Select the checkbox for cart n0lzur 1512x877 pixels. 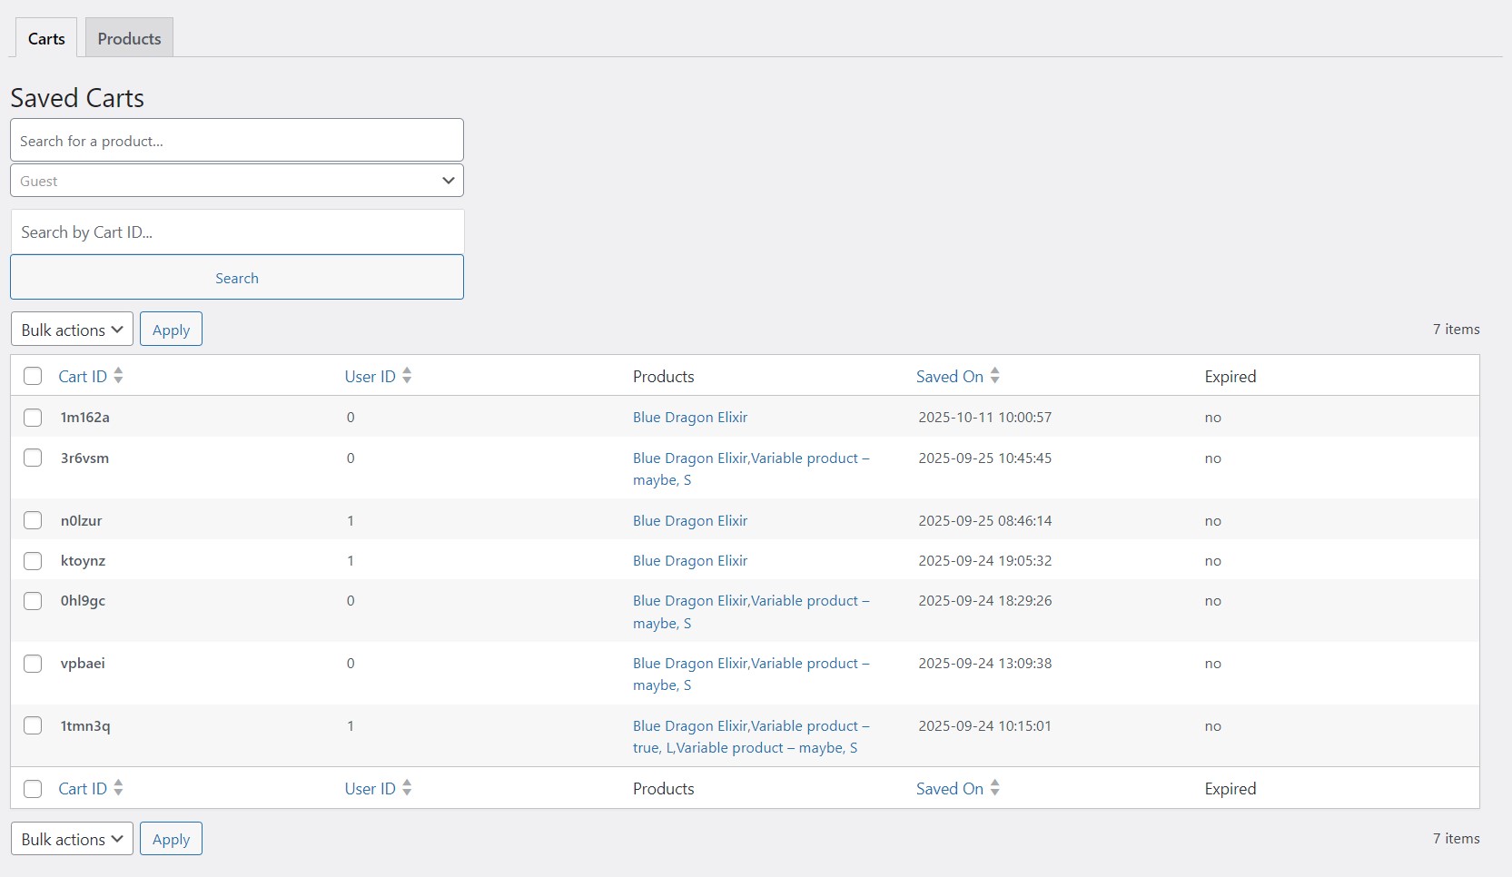[x=33, y=520]
